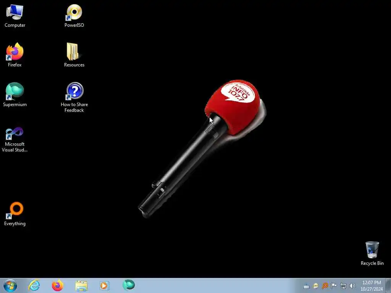Open the Action Center flag icon
391x293 pixels.
tap(334, 286)
